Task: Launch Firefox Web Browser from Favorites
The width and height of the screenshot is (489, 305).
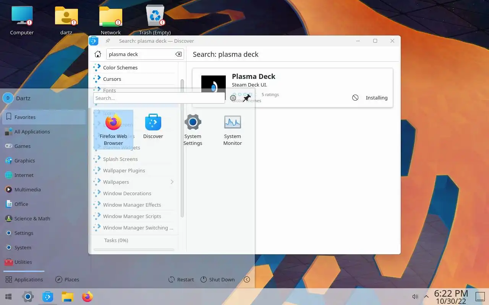Action: pos(113,130)
